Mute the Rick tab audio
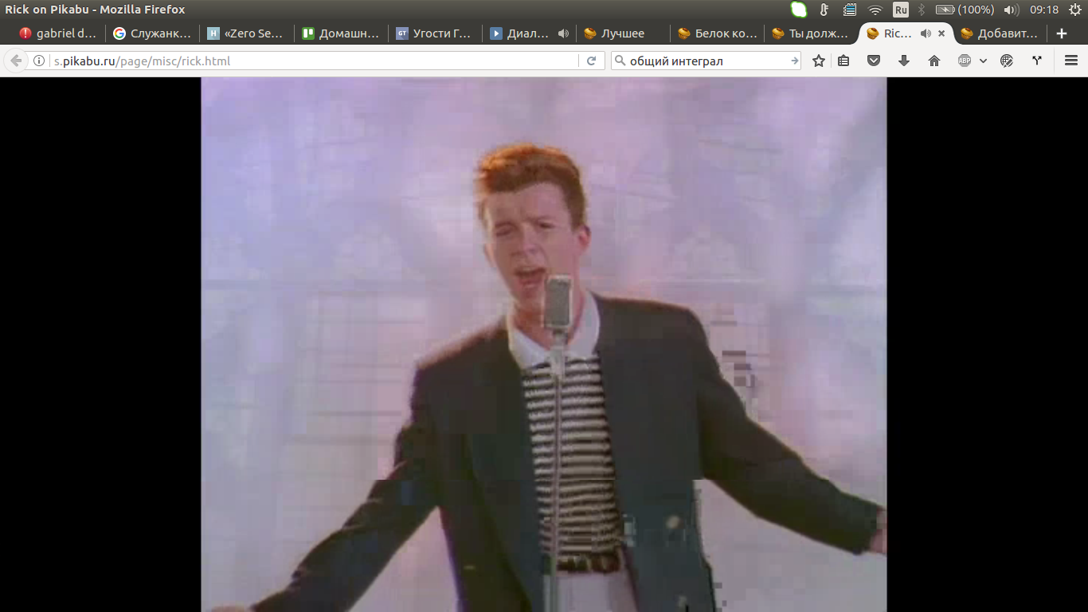Image resolution: width=1088 pixels, height=612 pixels. click(926, 33)
